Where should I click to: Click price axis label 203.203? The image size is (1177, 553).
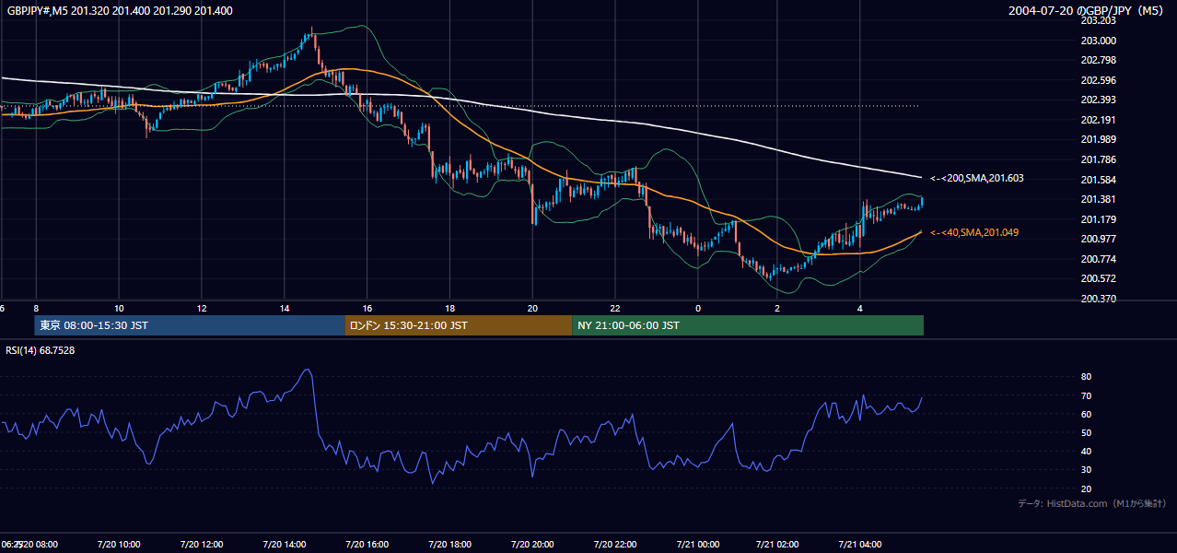1099,20
